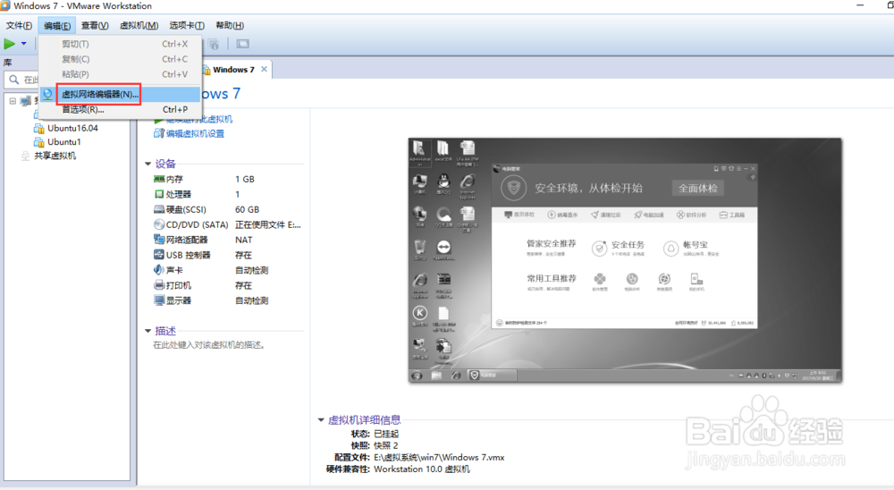The image size is (894, 490).
Task: Click the 剪切(T) menu entry
Action: click(x=121, y=44)
